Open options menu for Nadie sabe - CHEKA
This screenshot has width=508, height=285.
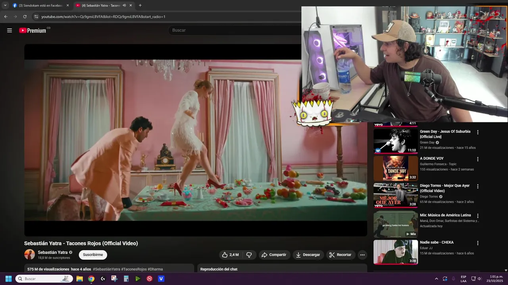point(478,243)
